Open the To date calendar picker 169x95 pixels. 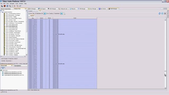(x=62, y=13)
